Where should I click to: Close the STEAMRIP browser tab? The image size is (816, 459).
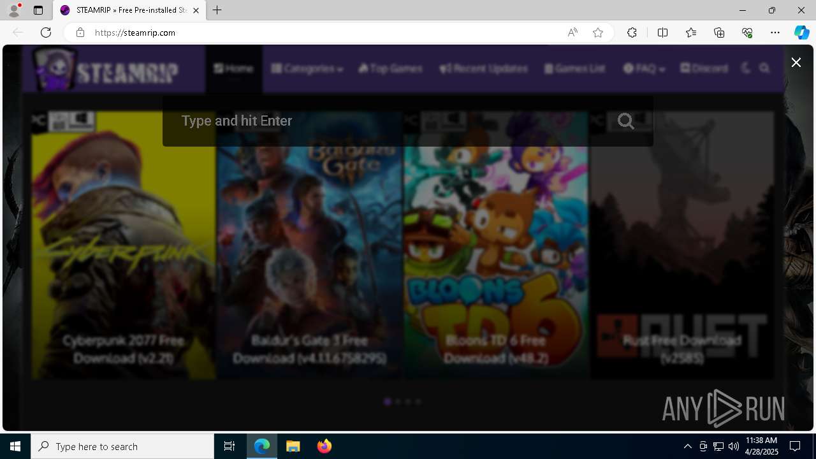pyautogui.click(x=196, y=10)
